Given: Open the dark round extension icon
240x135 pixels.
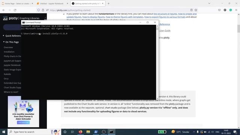Looking at the screenshot, I should [225, 10].
